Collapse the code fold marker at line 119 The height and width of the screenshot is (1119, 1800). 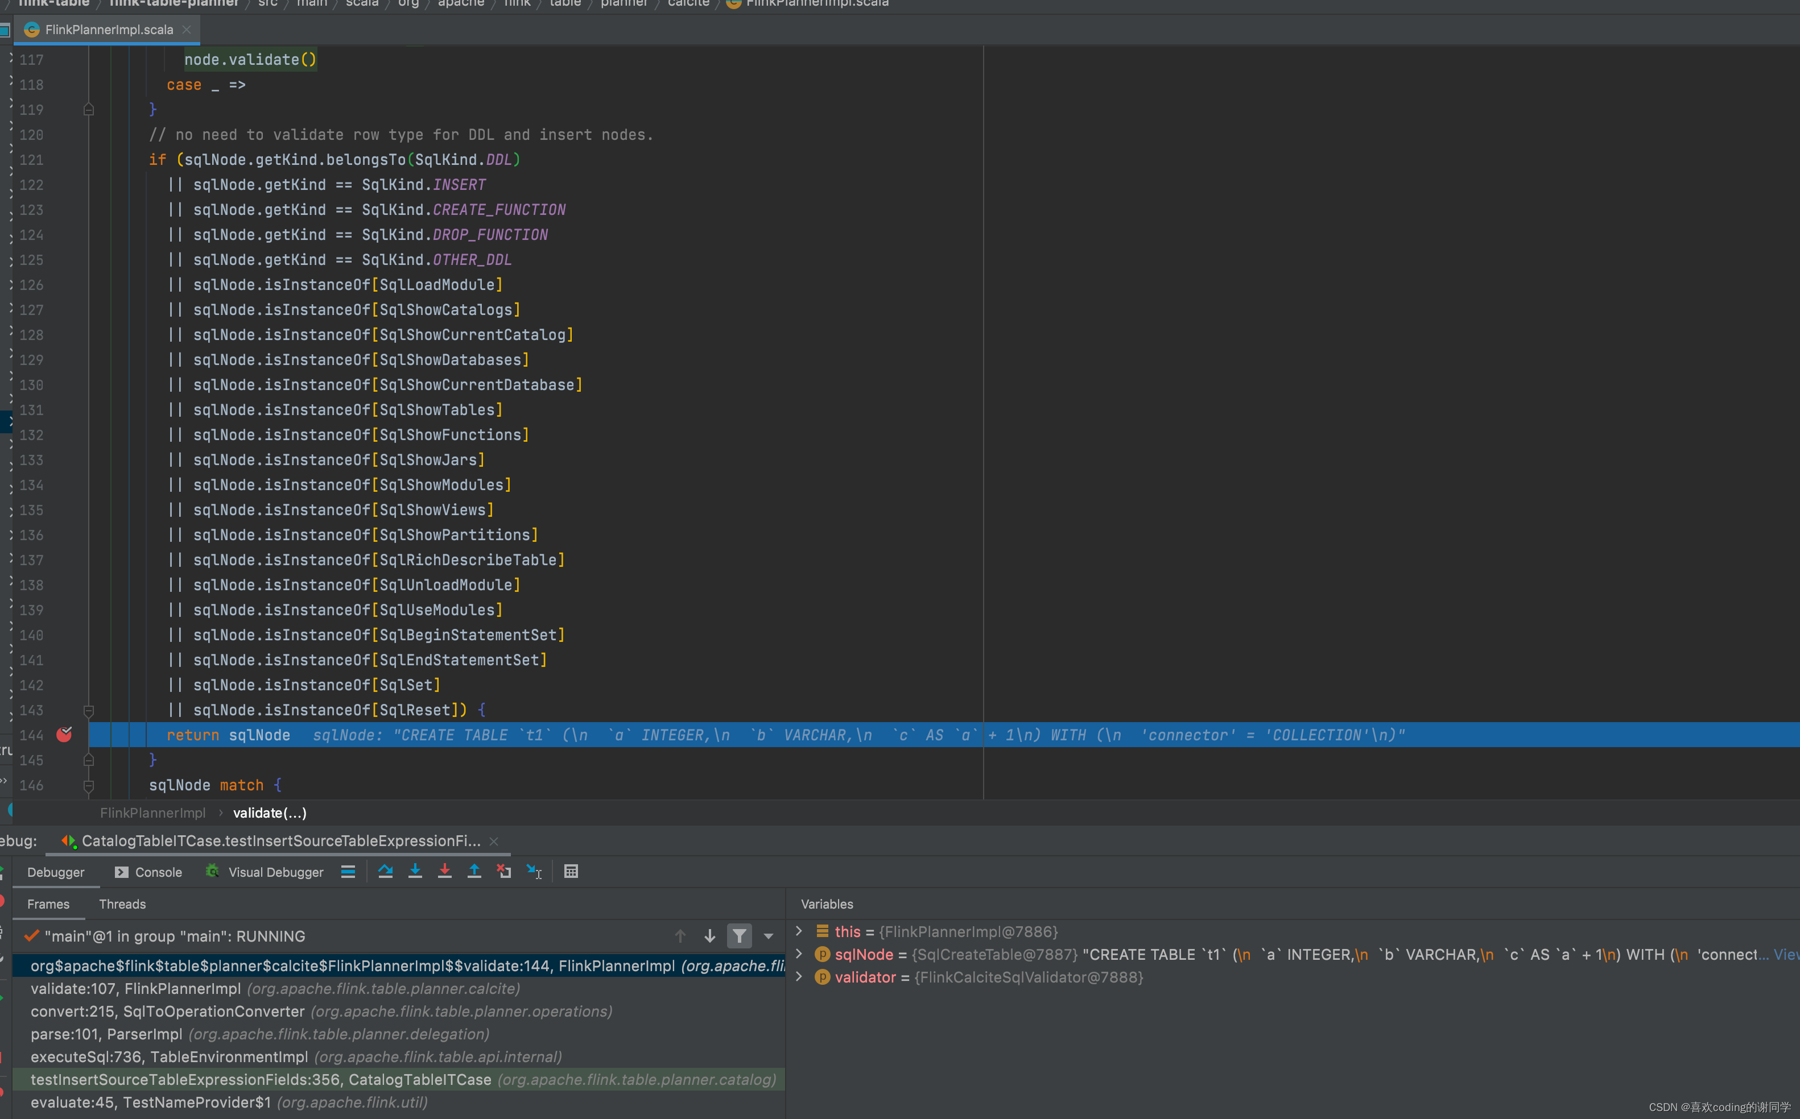pos(88,110)
